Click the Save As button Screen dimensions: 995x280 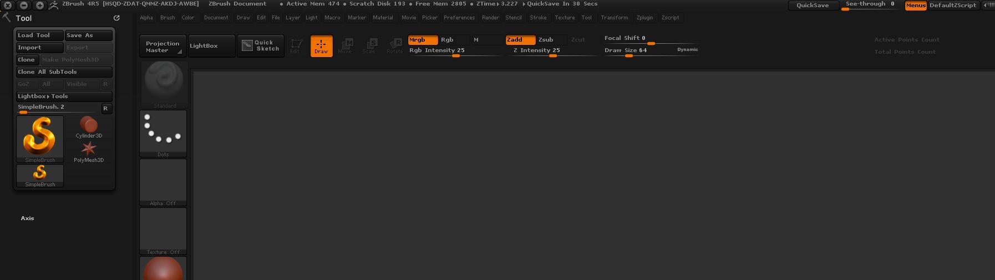click(x=89, y=35)
